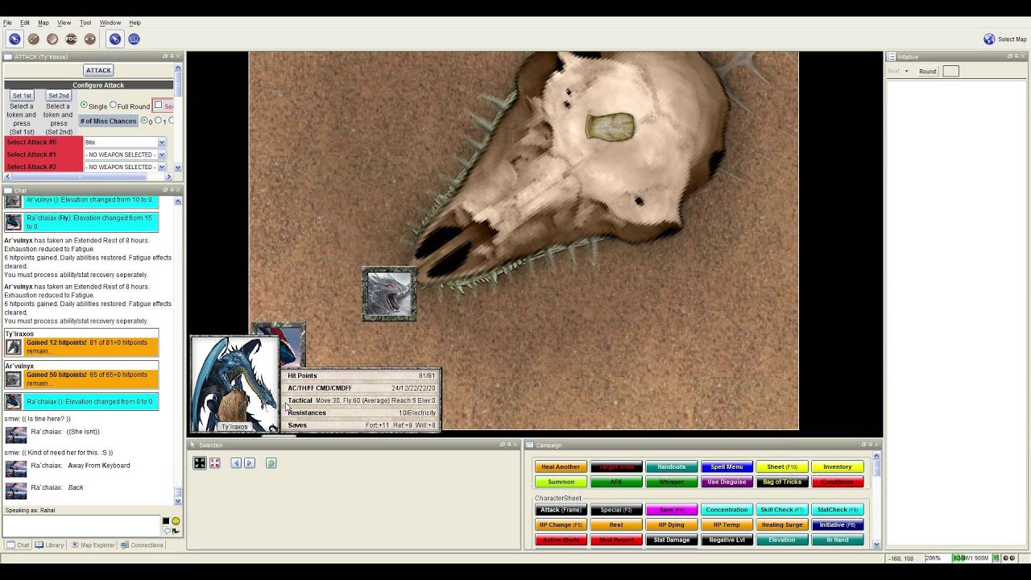Switch to the Chat tab
Viewport: 1031px width, 580px height.
tap(18, 545)
